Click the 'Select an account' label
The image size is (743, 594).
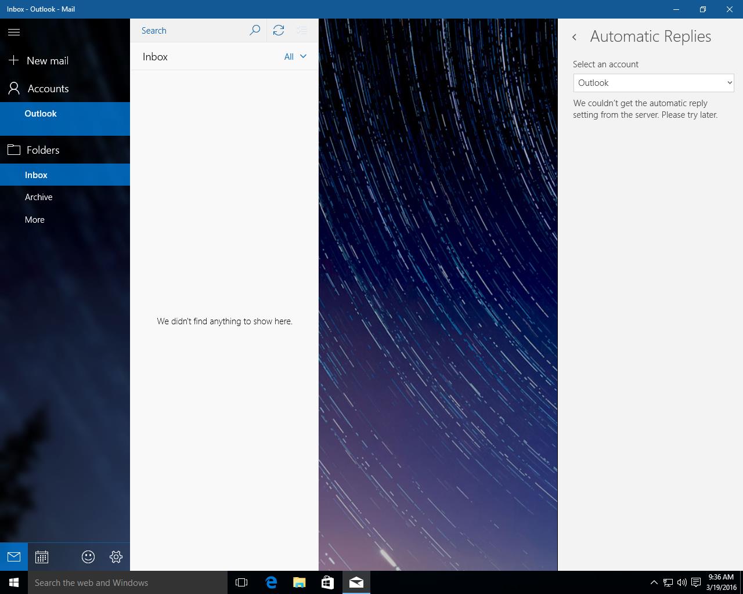(605, 64)
